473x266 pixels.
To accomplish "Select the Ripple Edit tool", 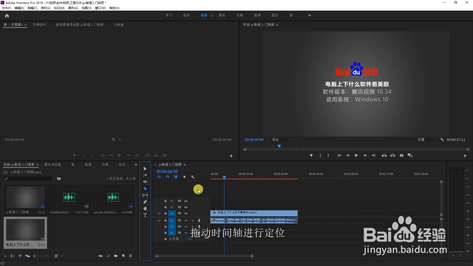I will [145, 182].
